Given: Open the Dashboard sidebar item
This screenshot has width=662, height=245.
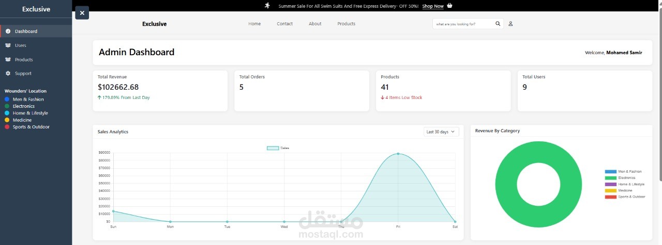Looking at the screenshot, I should pos(36,31).
